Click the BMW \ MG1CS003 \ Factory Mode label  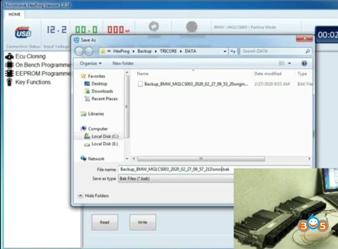[245, 27]
